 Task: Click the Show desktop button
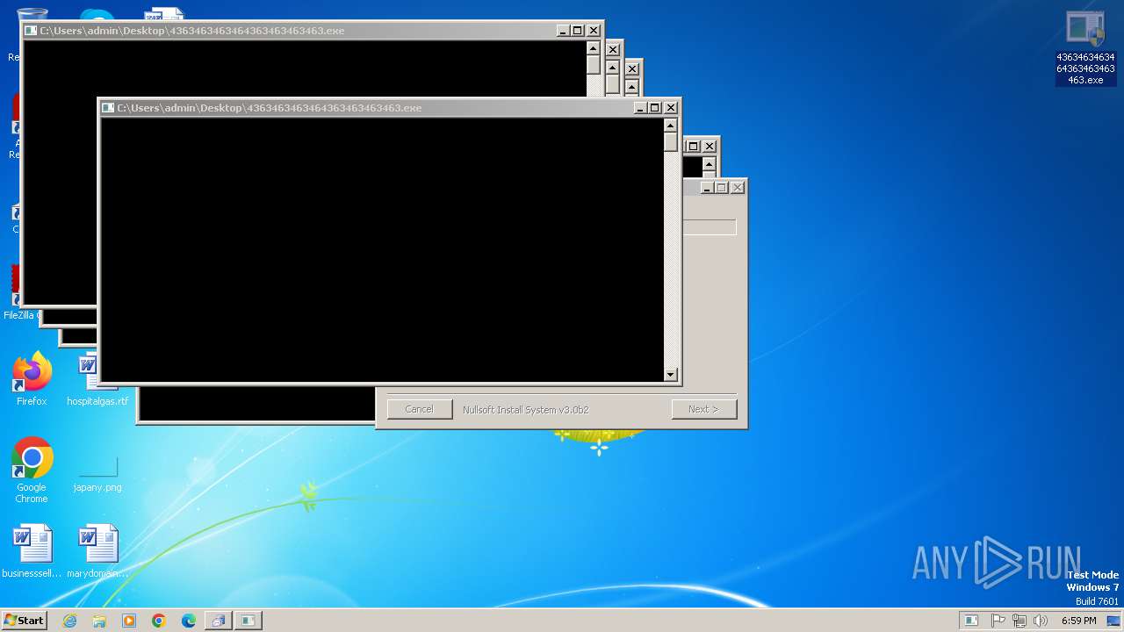point(1113,621)
